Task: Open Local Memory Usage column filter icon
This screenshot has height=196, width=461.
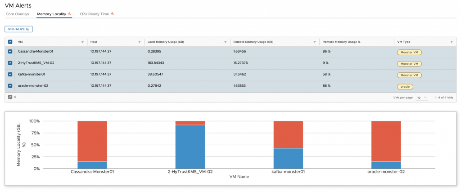Action: point(225,42)
